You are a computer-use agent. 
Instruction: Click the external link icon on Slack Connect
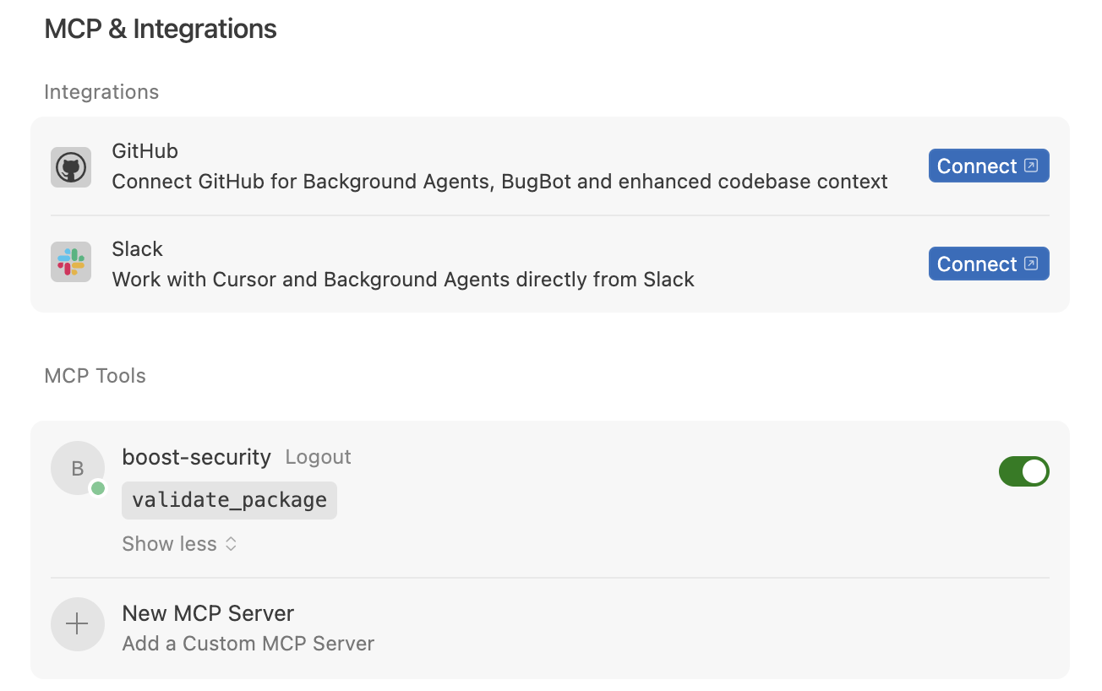(x=1033, y=263)
